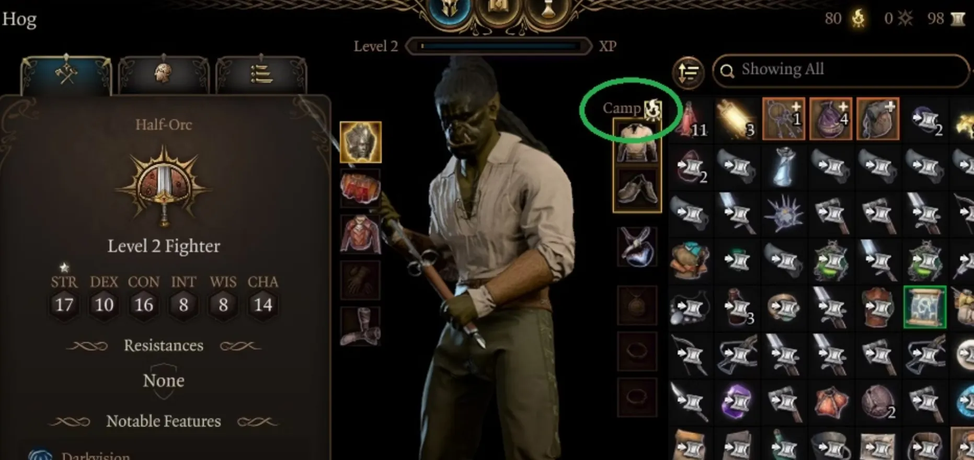Toggle the Camp clothing icon

click(652, 109)
